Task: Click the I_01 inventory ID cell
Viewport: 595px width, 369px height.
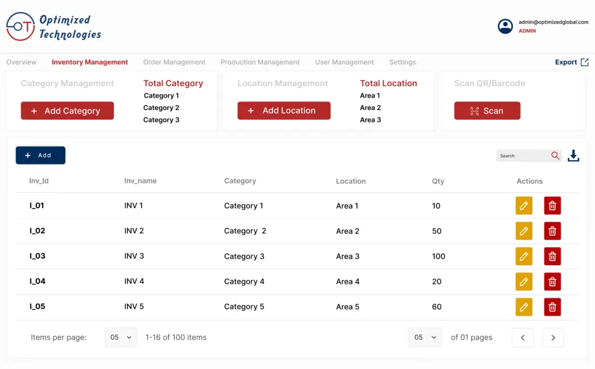Action: 37,206
